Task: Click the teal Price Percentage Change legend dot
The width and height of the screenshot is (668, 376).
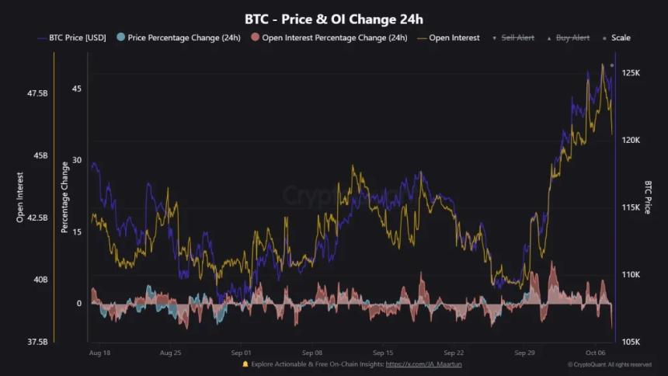Action: point(120,37)
